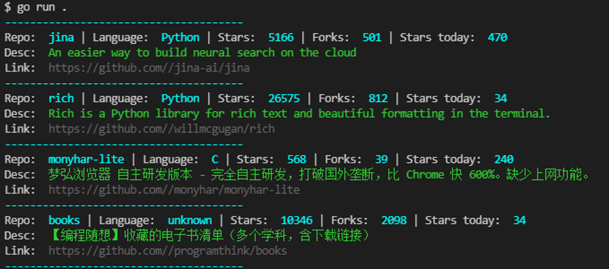Open the jina-ai/jina GitHub link
The height and width of the screenshot is (269, 609).
click(x=149, y=68)
